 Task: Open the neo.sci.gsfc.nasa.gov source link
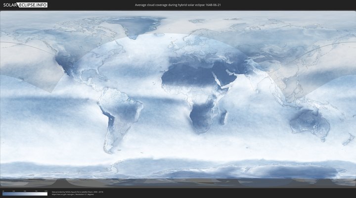(x=63, y=195)
